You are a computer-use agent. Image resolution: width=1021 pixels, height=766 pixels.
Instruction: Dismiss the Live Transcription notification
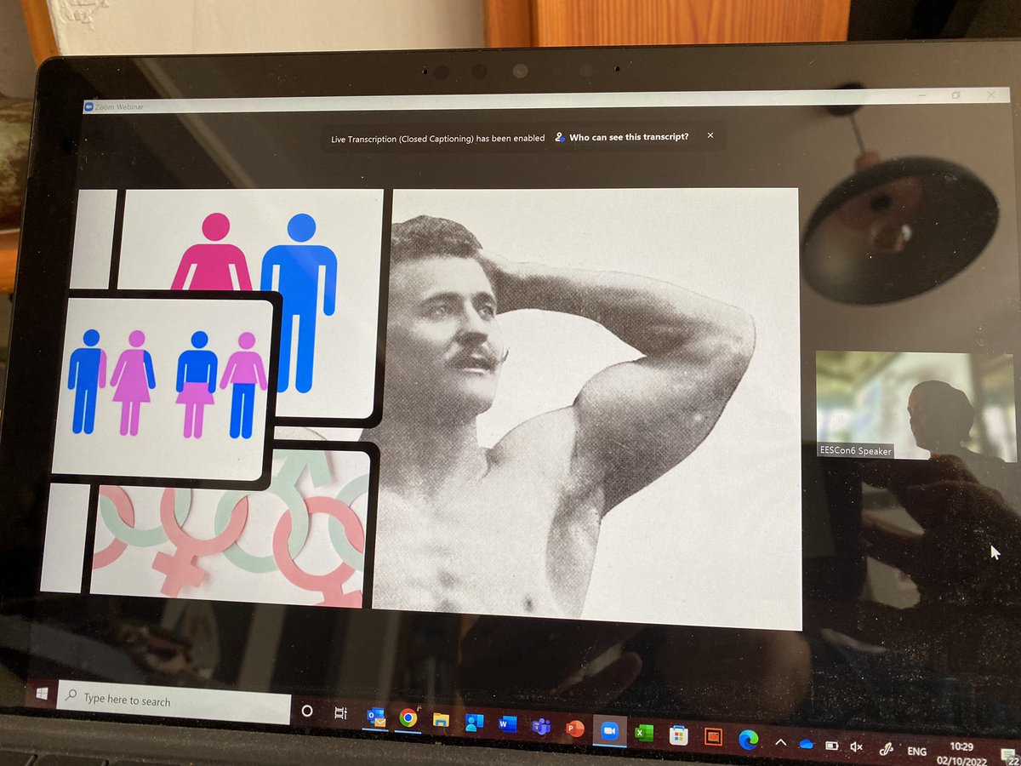710,135
